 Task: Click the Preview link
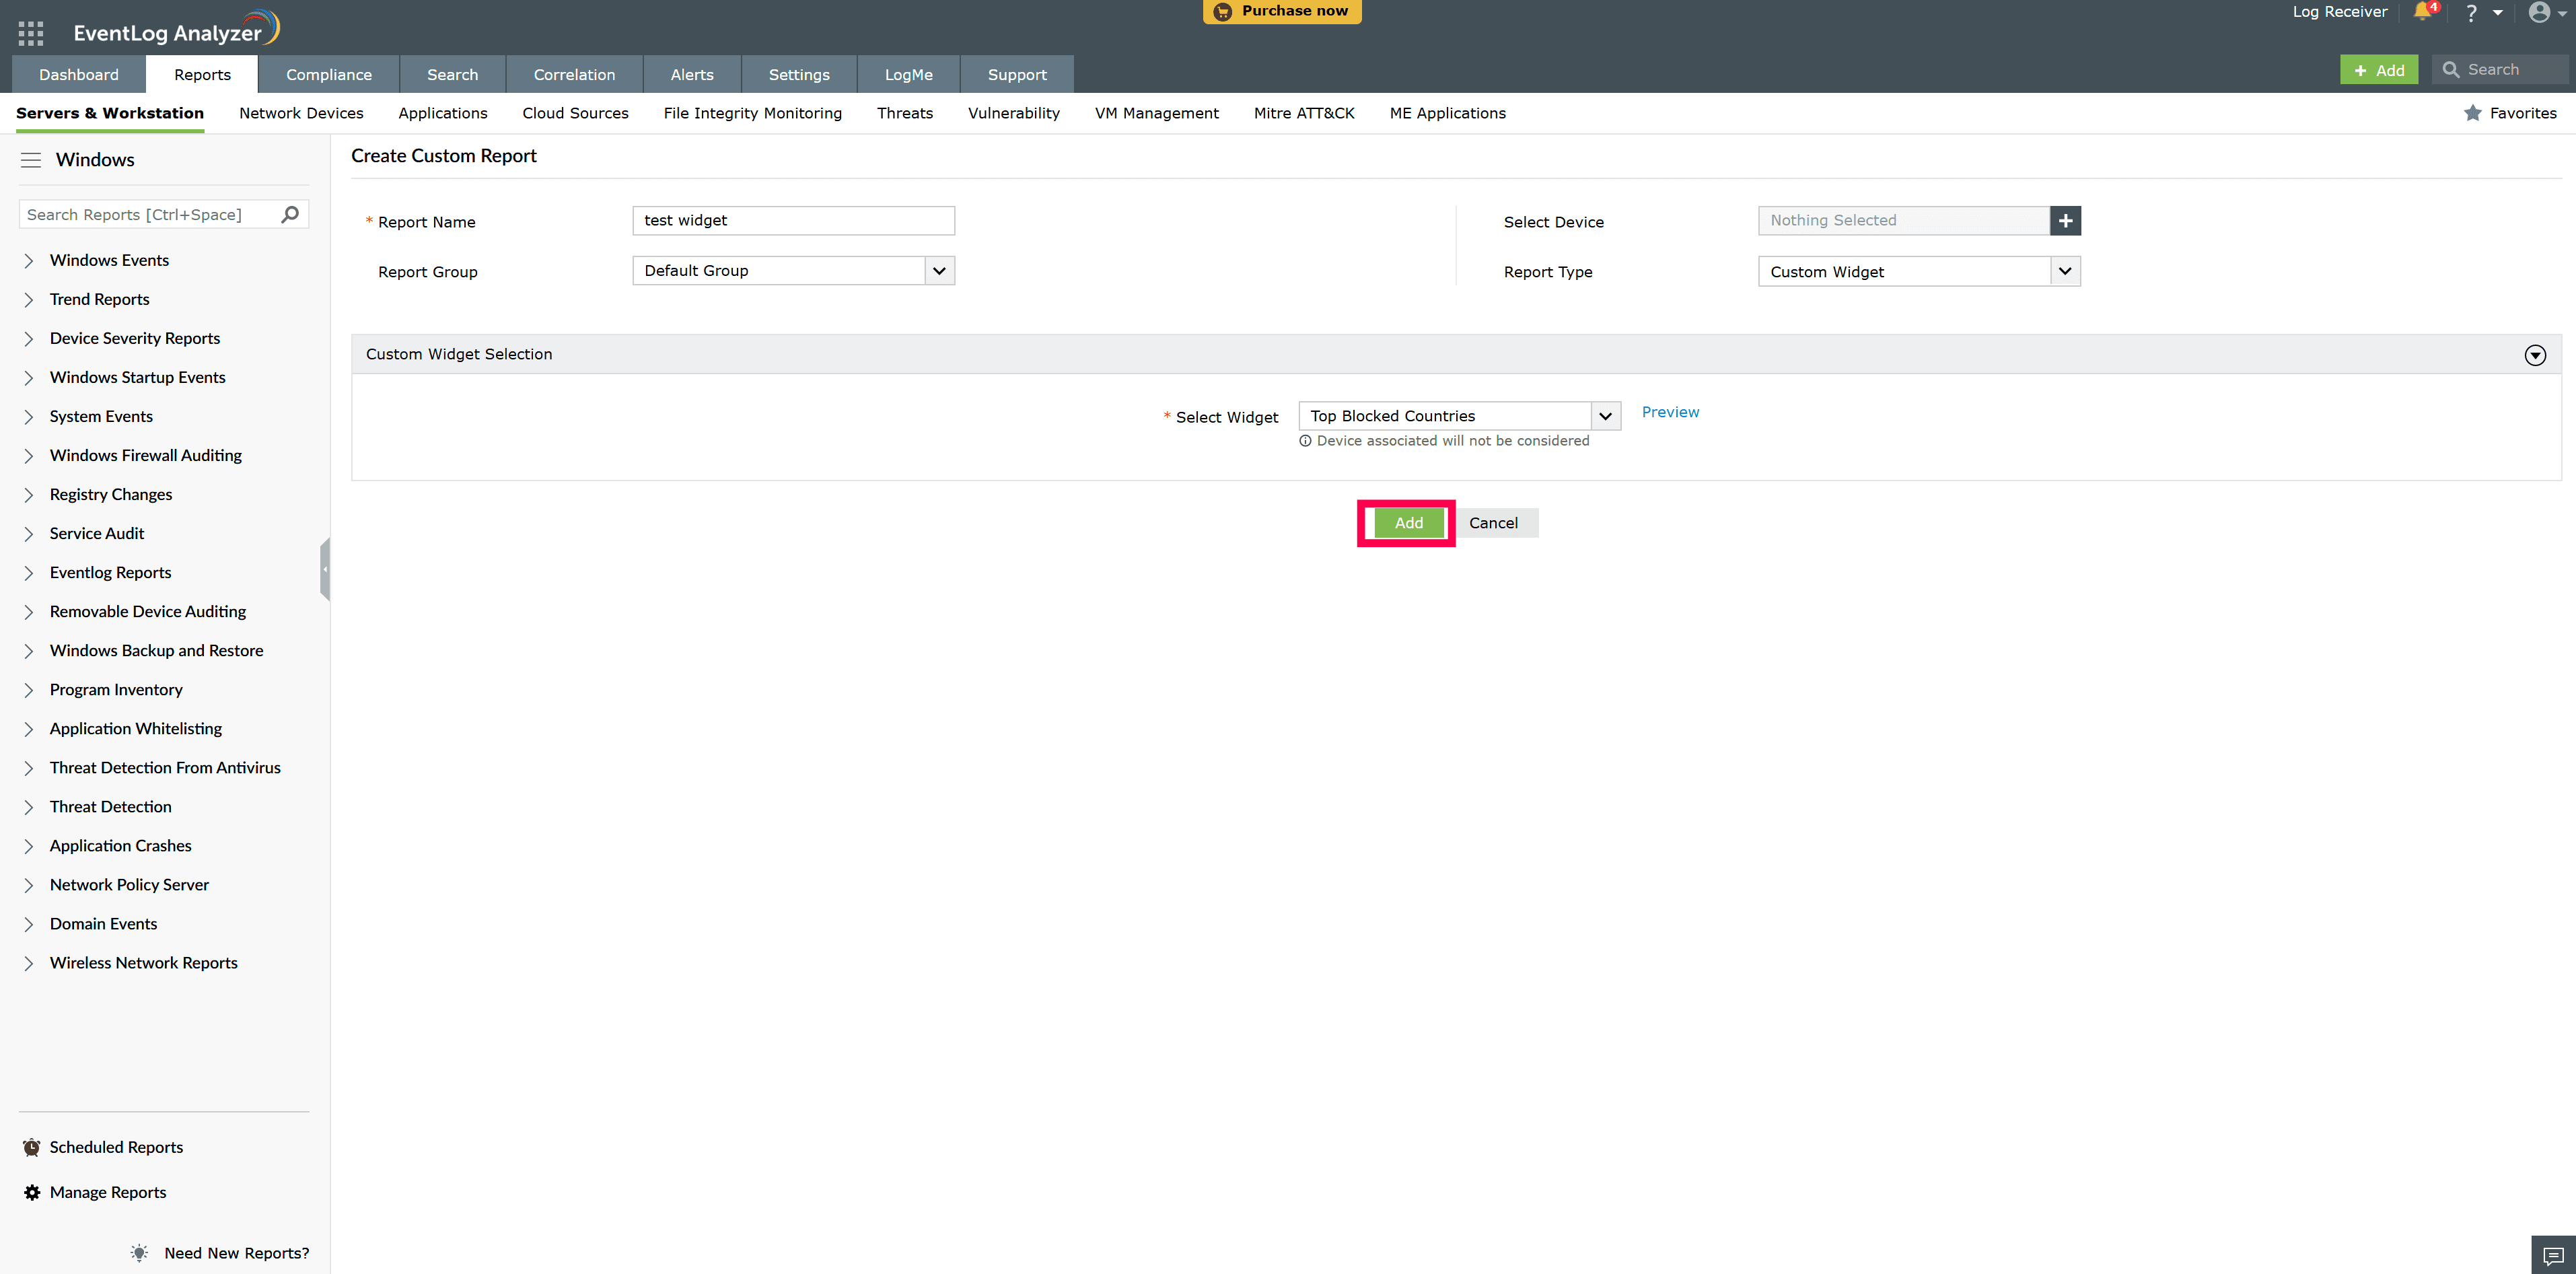click(x=1670, y=412)
